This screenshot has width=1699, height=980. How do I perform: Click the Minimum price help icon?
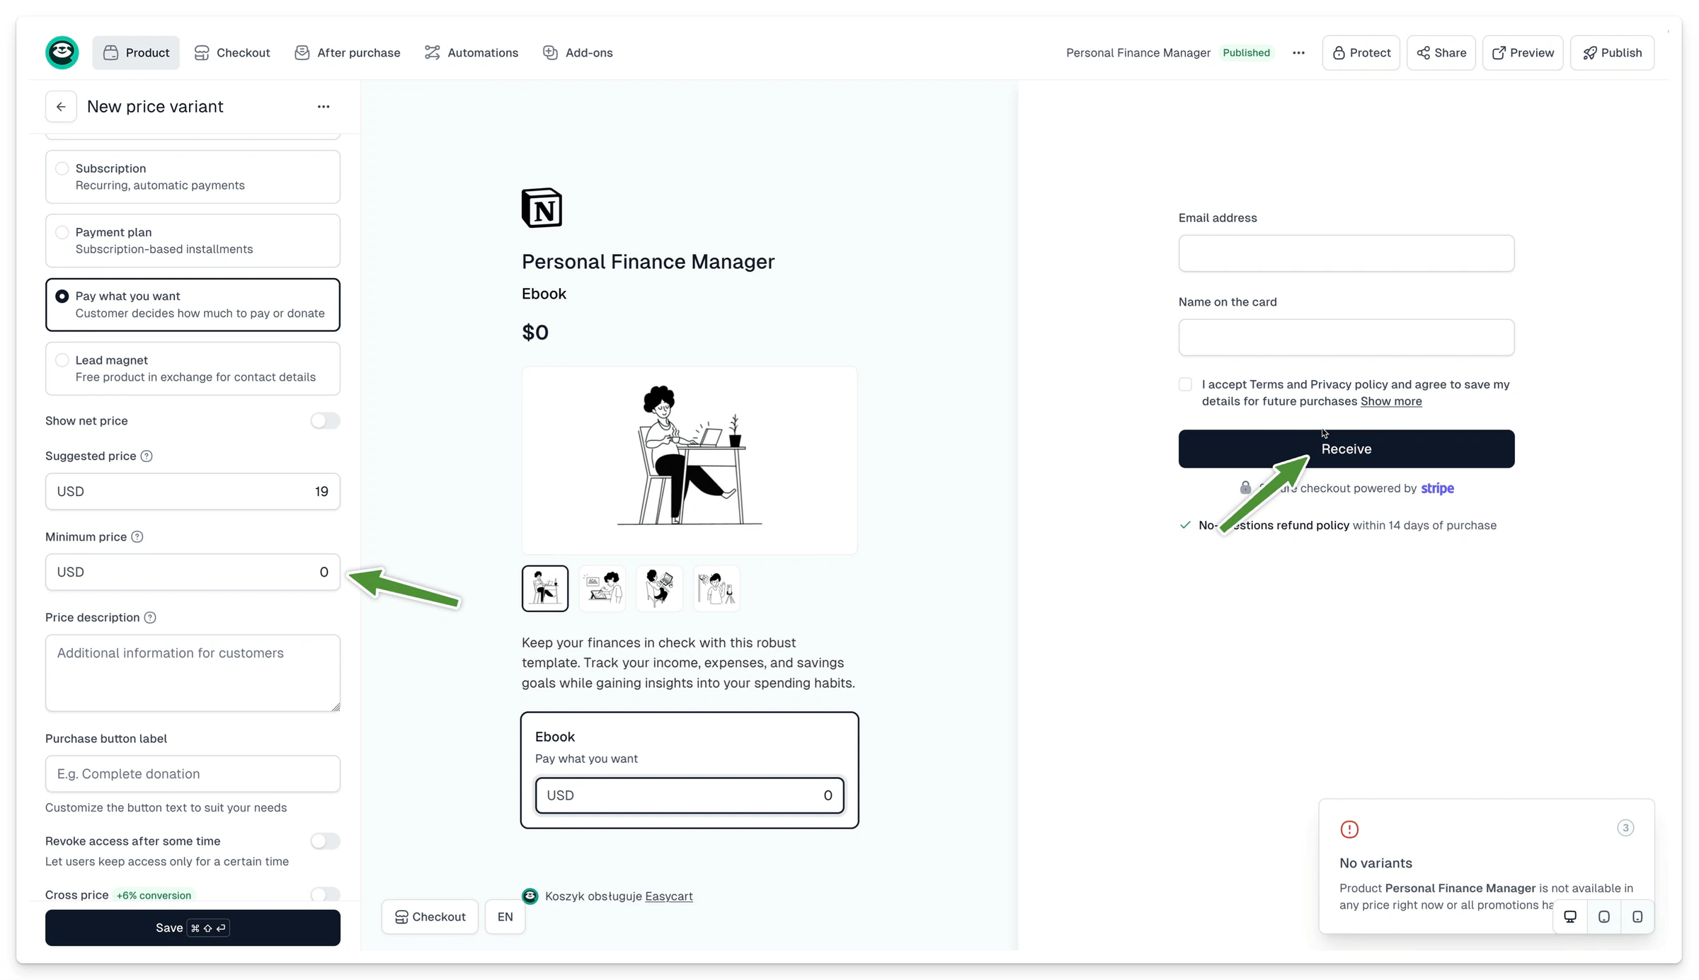[137, 537]
